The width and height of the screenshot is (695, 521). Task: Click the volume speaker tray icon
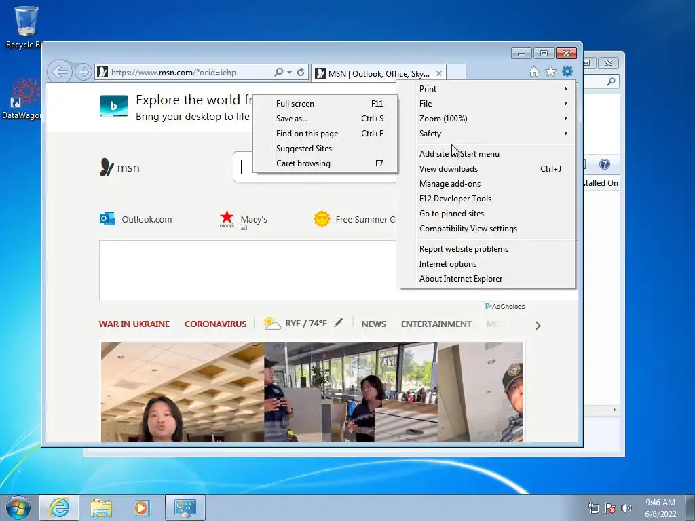click(626, 508)
